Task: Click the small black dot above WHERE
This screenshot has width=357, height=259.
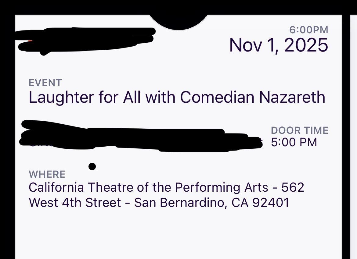Action: [x=92, y=167]
